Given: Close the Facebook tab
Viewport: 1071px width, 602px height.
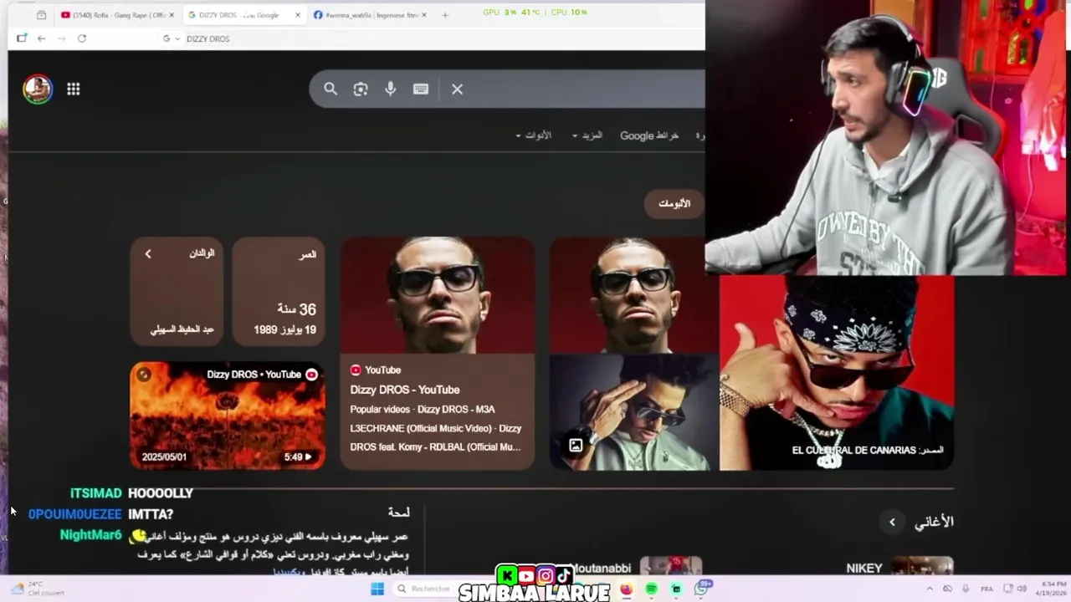Looking at the screenshot, I should 423,15.
